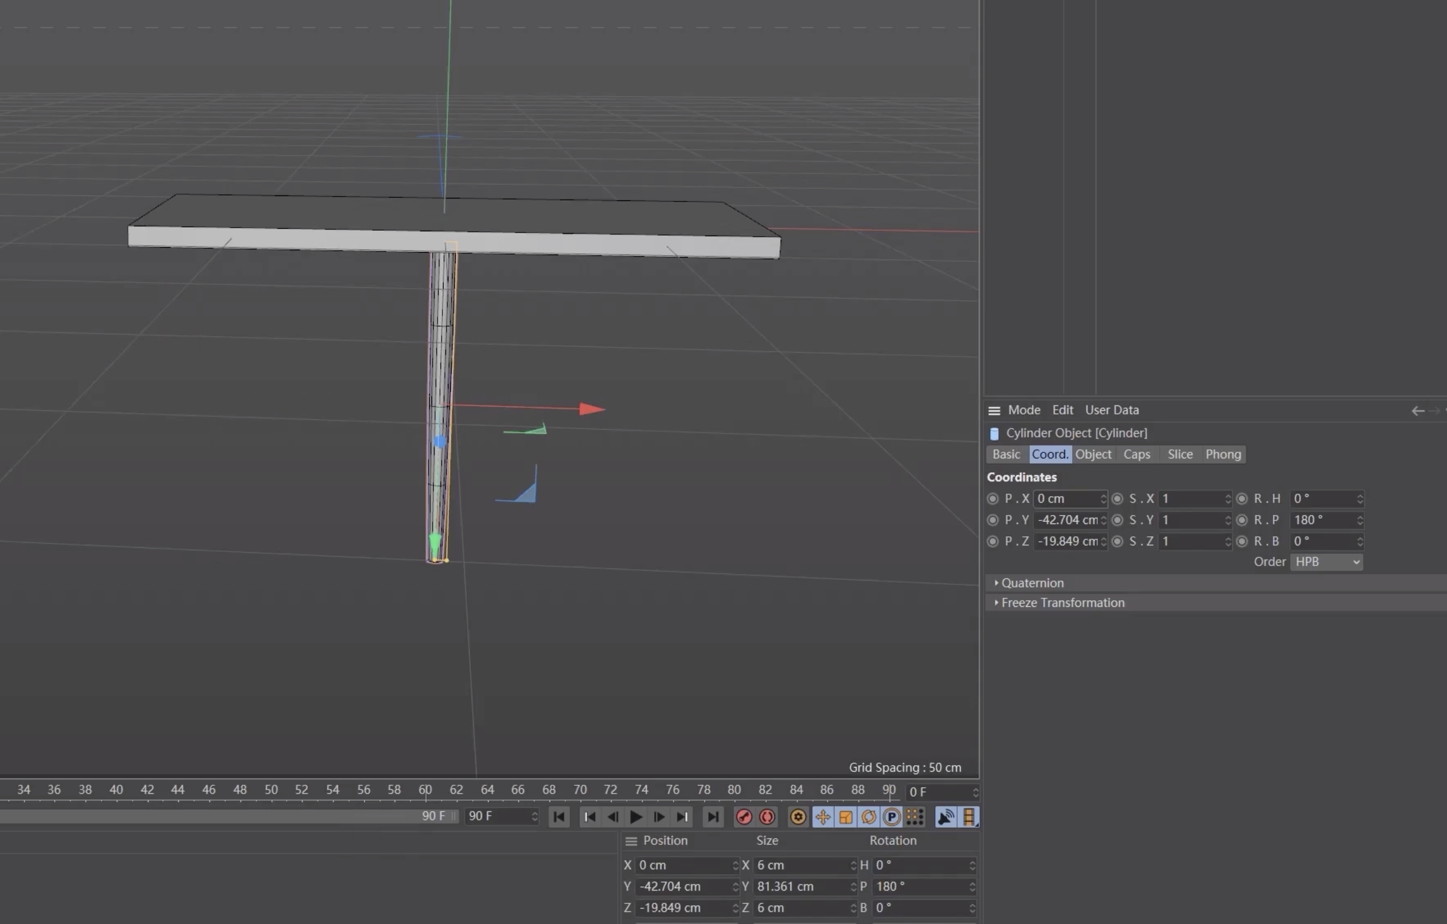Image resolution: width=1447 pixels, height=924 pixels.
Task: Toggle the P.Z animation circle
Action: click(993, 541)
